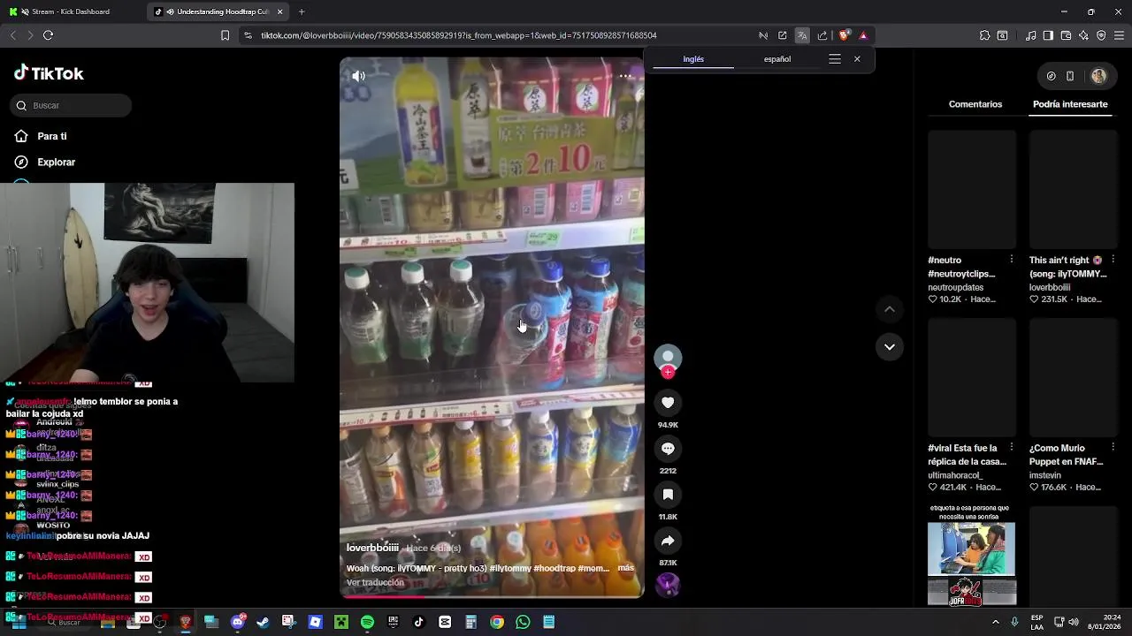Open get-app phone icon in header
This screenshot has height=636, width=1132.
(x=1070, y=76)
